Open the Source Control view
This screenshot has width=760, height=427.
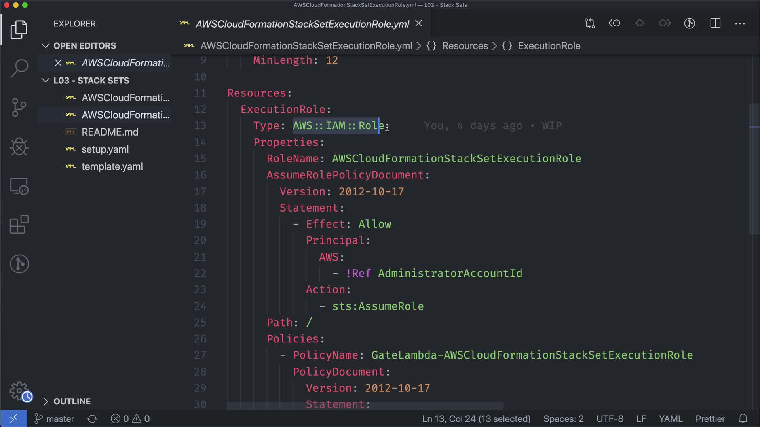click(x=19, y=107)
